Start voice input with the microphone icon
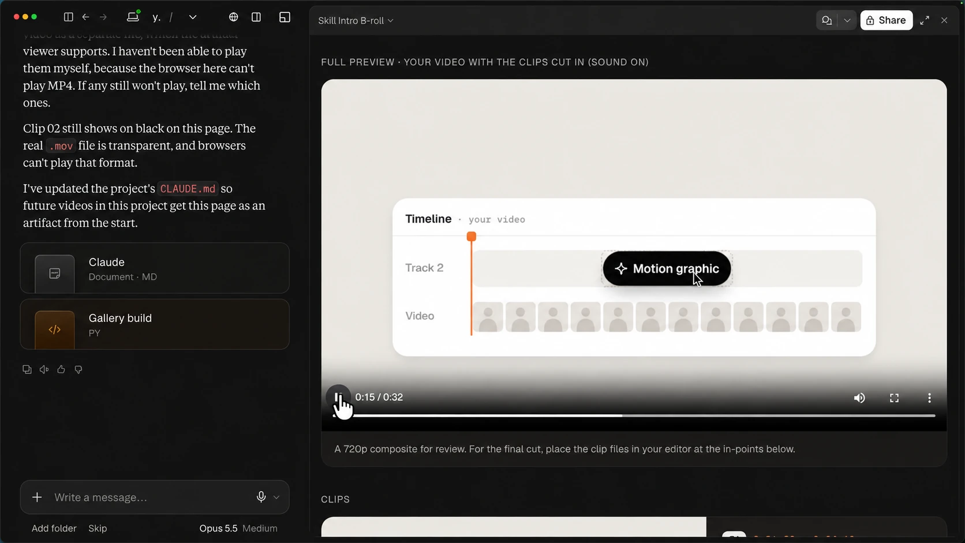The height and width of the screenshot is (543, 965). coord(261,497)
